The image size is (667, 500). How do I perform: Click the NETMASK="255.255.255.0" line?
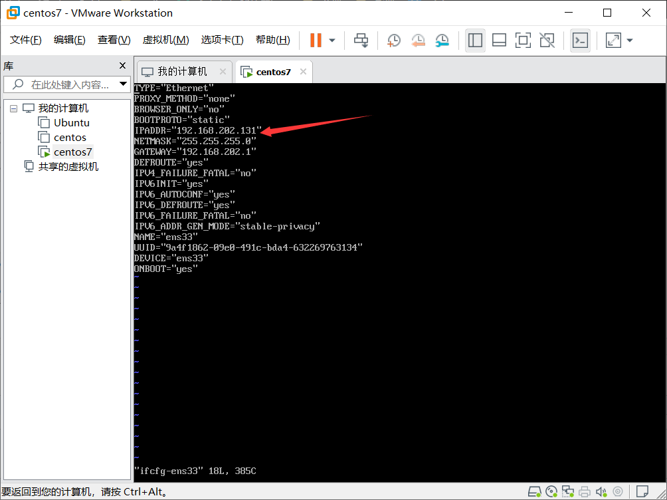[195, 141]
